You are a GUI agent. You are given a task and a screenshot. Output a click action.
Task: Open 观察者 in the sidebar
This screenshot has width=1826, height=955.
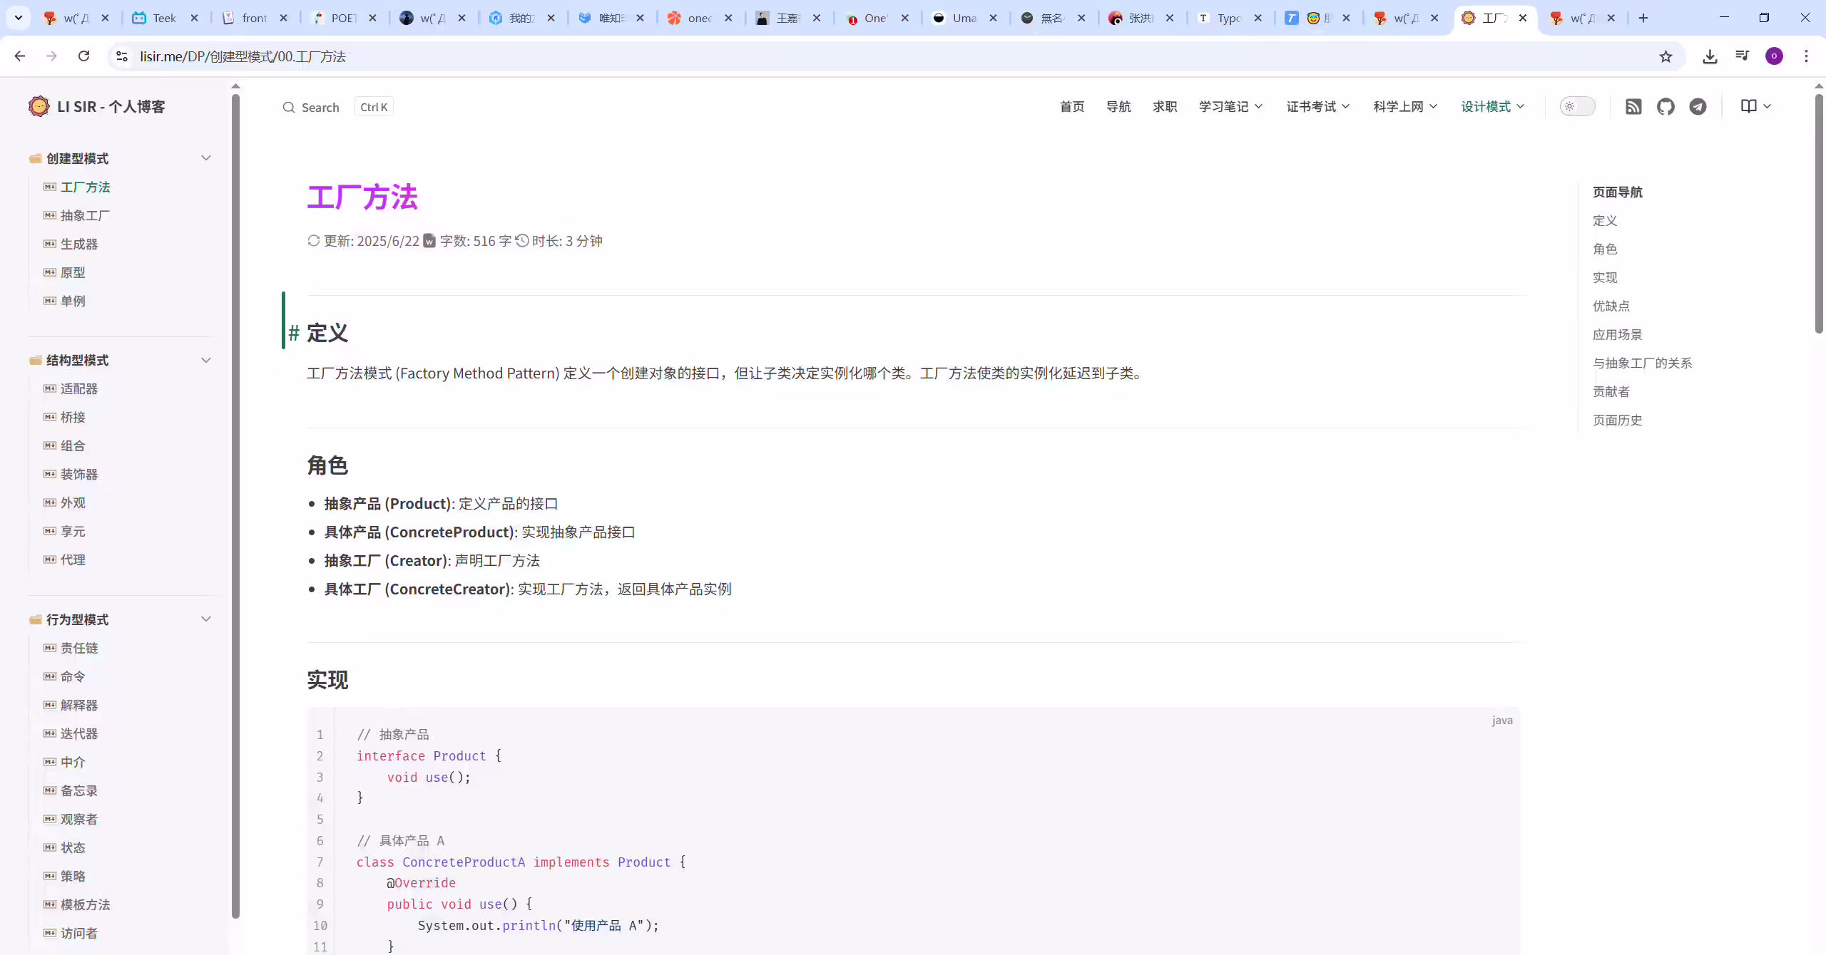[79, 819]
